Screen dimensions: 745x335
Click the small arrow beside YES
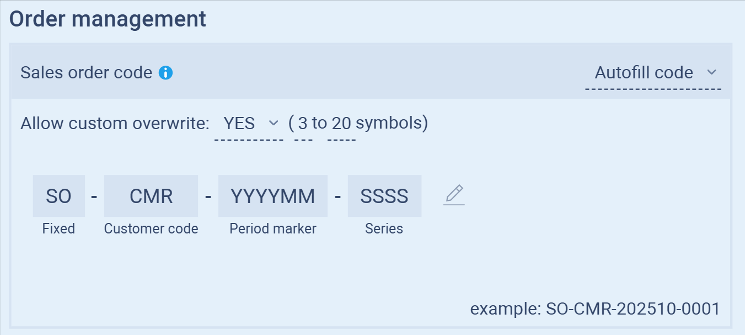click(x=274, y=123)
